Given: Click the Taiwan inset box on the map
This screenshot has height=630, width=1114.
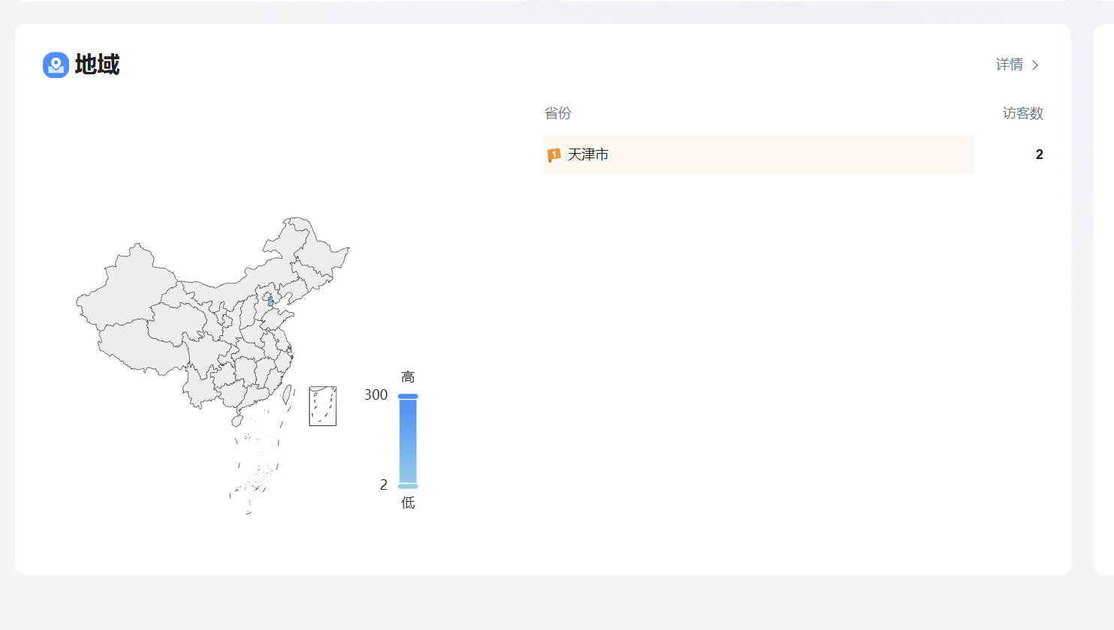Looking at the screenshot, I should click(x=322, y=406).
